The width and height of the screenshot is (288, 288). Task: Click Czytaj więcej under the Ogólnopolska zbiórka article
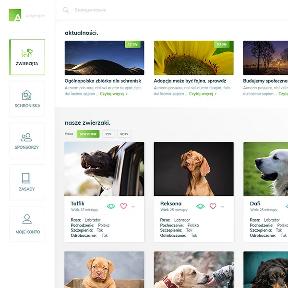point(114,94)
